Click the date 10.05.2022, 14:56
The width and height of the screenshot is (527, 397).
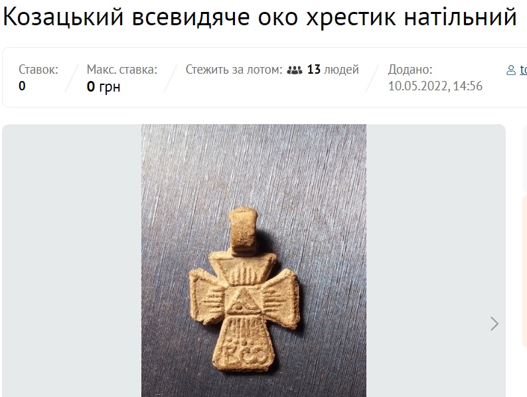click(435, 86)
